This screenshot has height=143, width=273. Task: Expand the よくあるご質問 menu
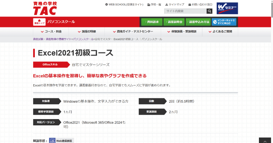click(x=220, y=32)
